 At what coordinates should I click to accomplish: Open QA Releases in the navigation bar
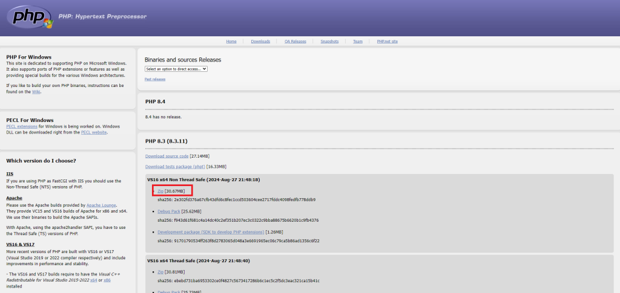click(295, 42)
